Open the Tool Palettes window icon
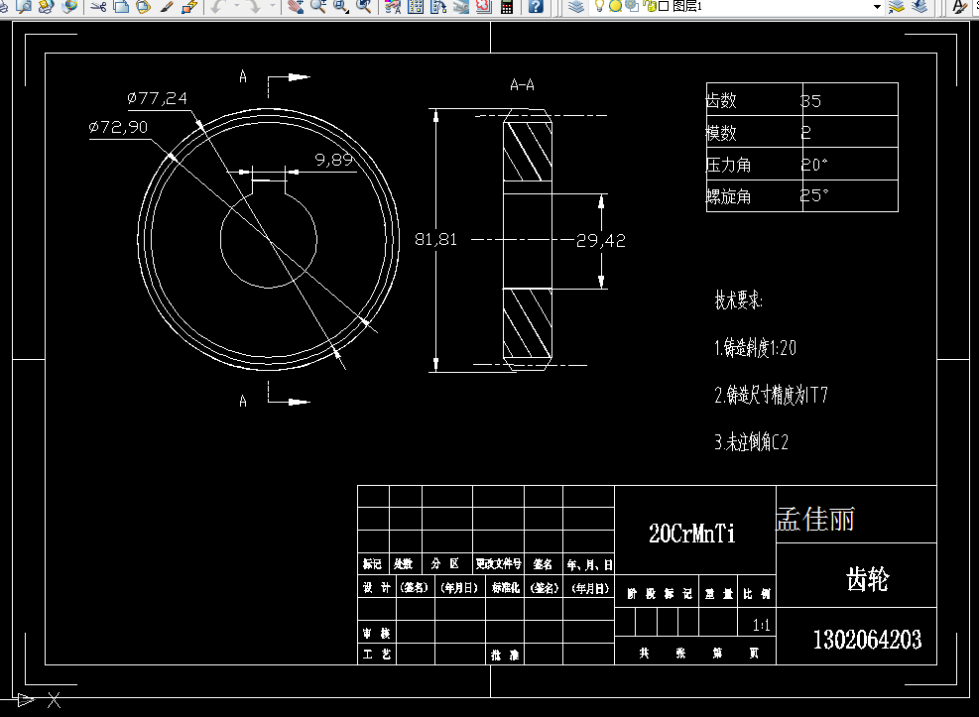 (438, 6)
